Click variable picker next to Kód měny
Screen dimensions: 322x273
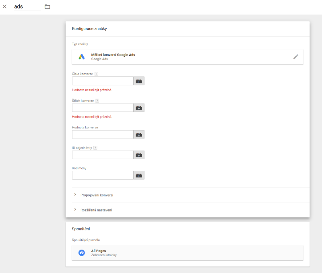pyautogui.click(x=139, y=175)
